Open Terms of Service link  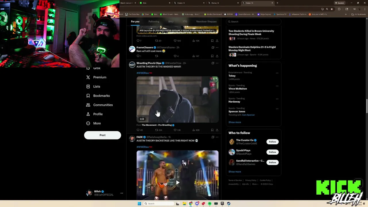[235, 180]
